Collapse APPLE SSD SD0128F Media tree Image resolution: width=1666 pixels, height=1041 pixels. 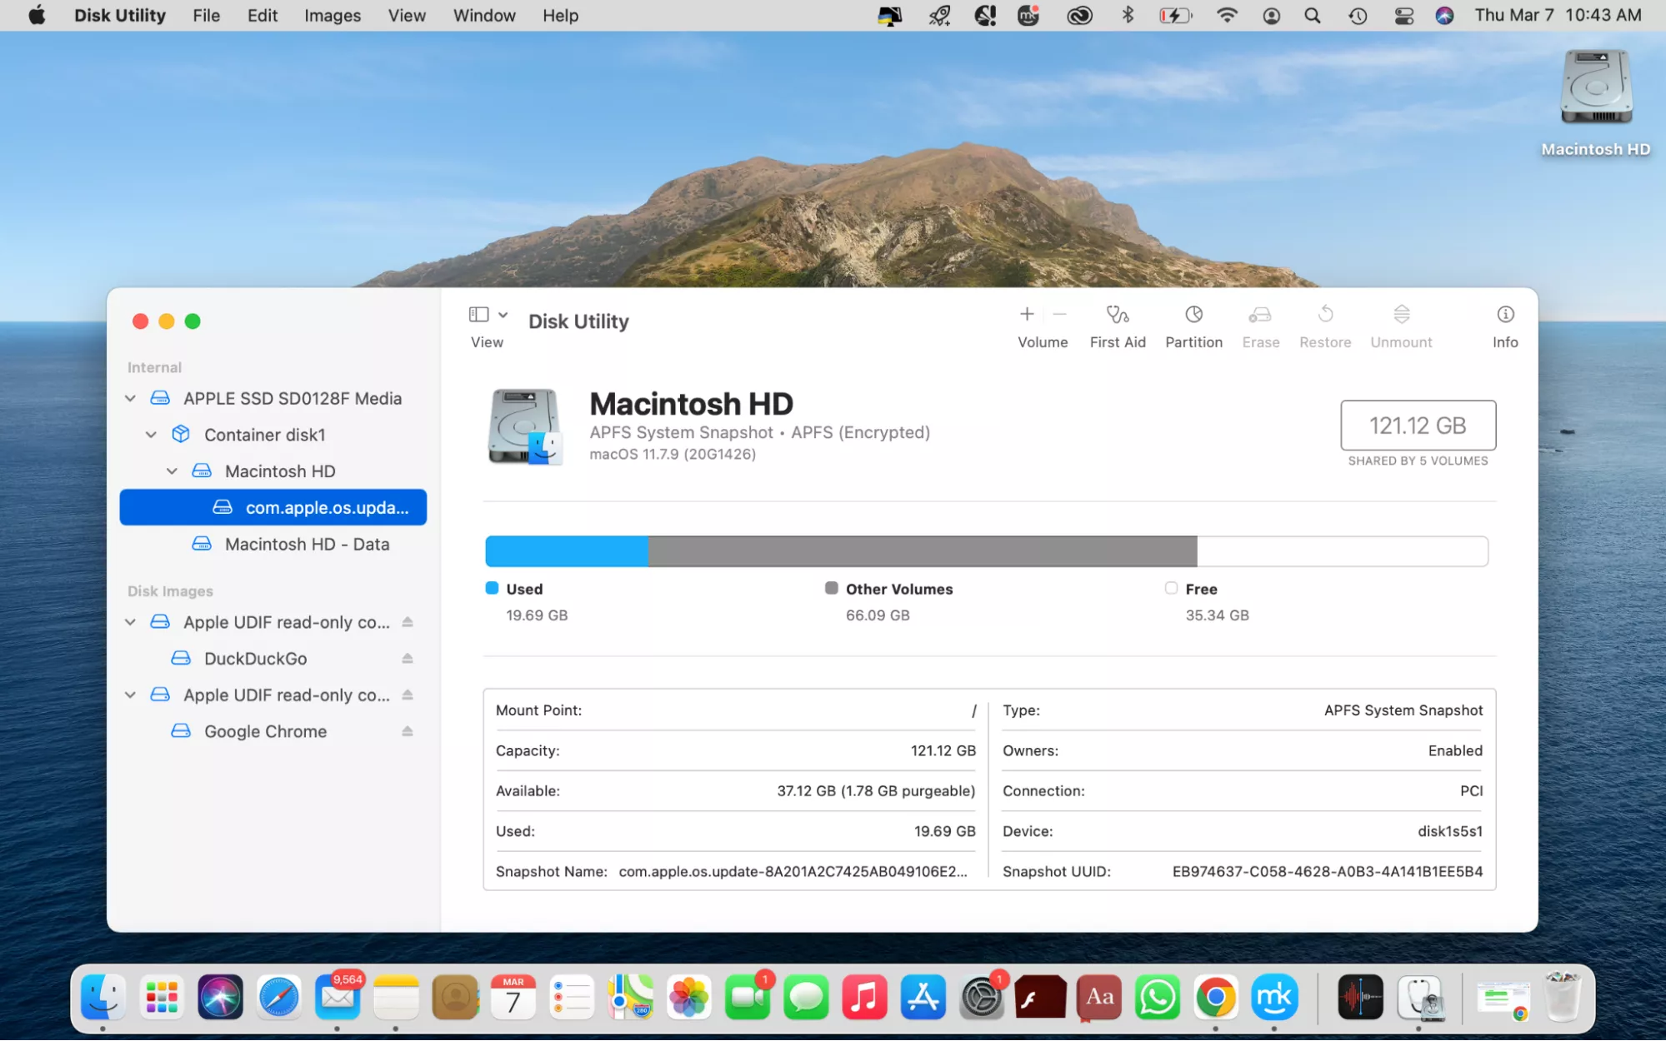pyautogui.click(x=131, y=399)
